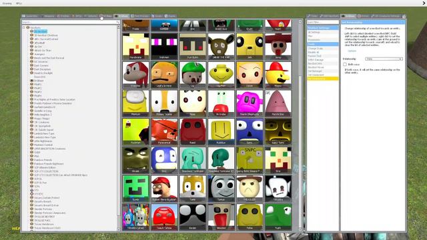The width and height of the screenshot is (427, 240).
Task: Open AI Settings in the Nextbot list
Action: pos(323,32)
